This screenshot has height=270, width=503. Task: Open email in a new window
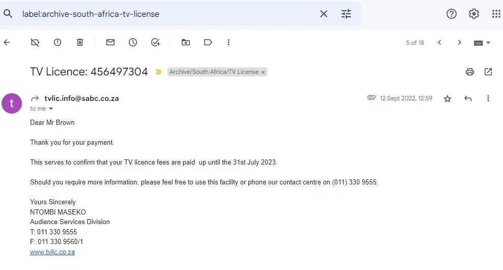pos(488,72)
